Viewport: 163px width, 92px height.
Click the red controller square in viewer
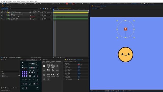[126, 29]
